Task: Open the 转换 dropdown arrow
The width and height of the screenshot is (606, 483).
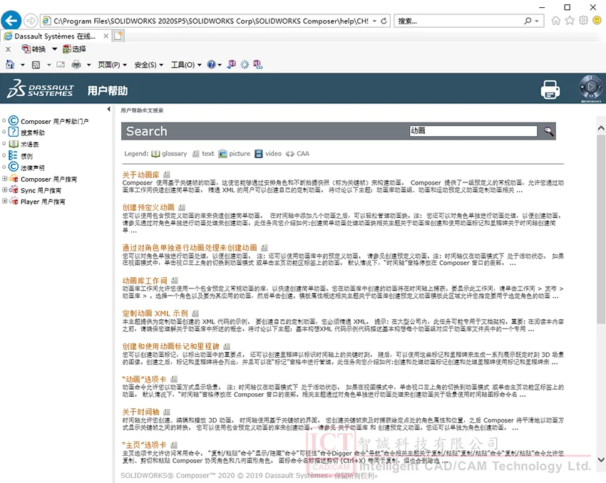Action: (54, 49)
